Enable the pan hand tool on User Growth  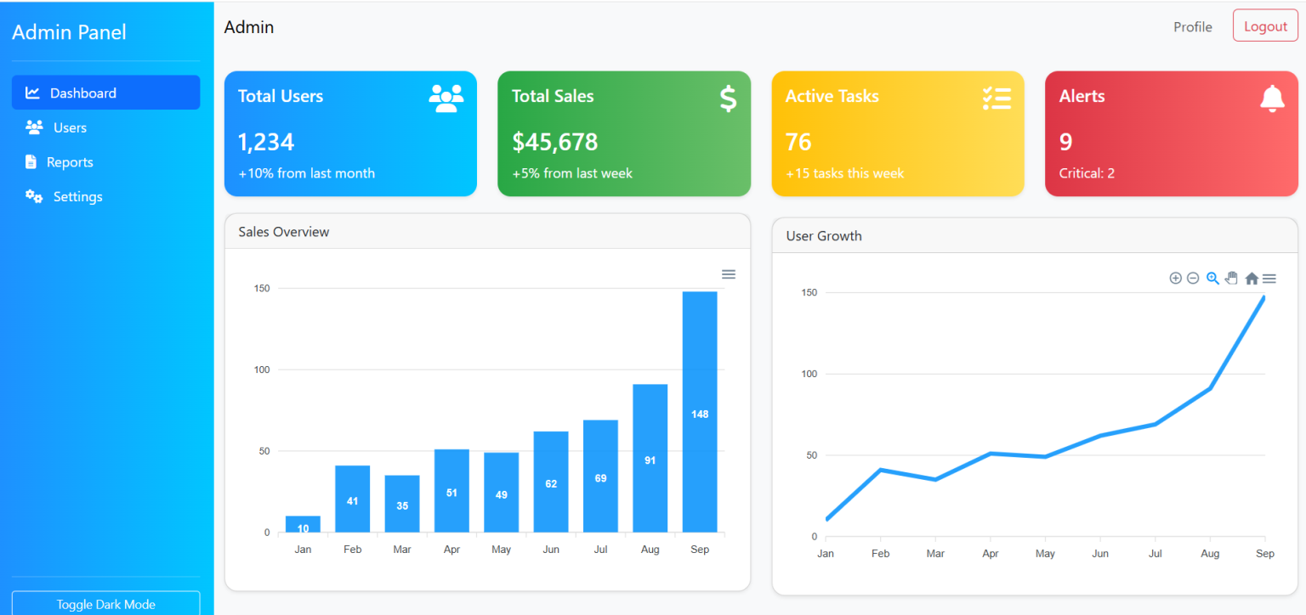1232,278
